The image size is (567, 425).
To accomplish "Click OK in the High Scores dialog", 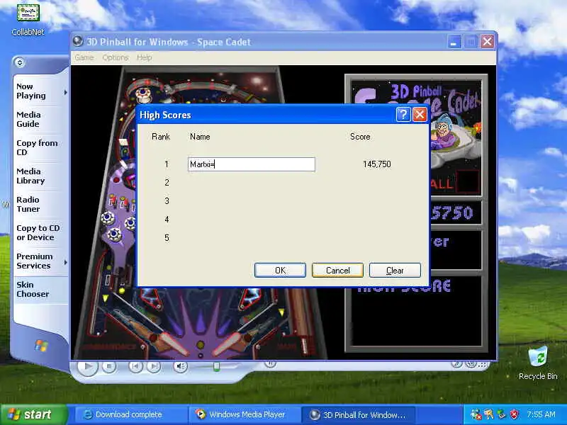I will click(280, 271).
